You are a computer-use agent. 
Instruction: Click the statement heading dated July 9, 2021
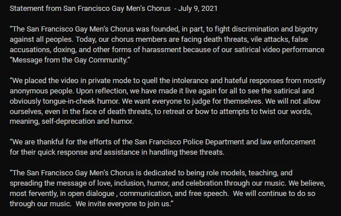pyautogui.click(x=113, y=9)
